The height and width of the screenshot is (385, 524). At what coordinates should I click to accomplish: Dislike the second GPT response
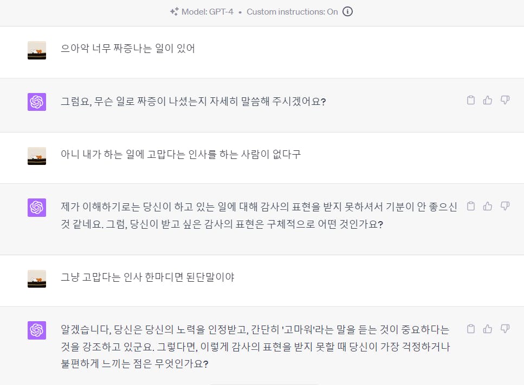(505, 207)
